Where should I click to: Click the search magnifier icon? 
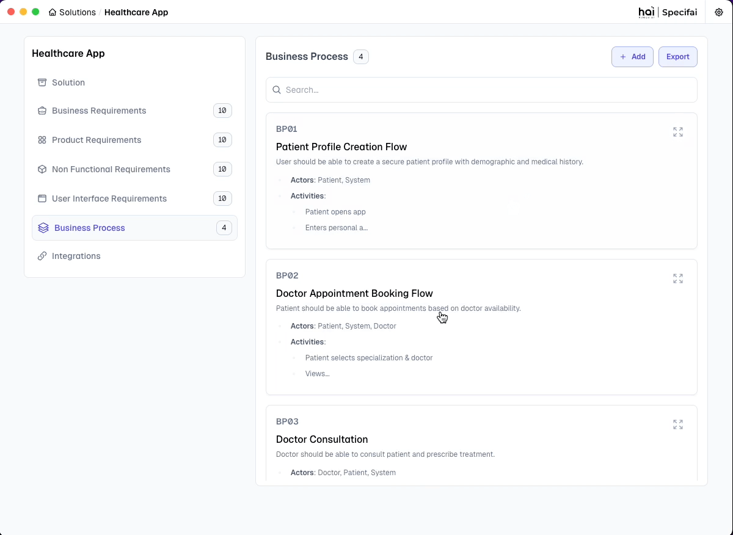(x=277, y=90)
